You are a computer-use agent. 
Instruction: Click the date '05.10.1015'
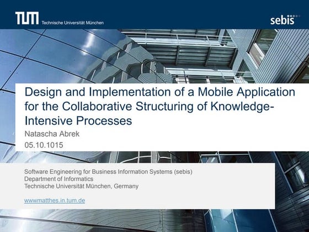[x=44, y=145]
